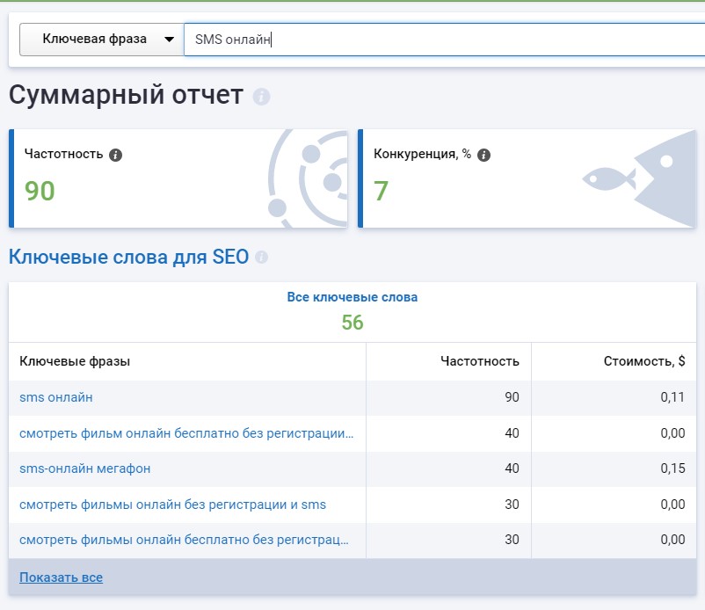Open Все ключевые слова link
This screenshot has height=610, width=705.
352,297
